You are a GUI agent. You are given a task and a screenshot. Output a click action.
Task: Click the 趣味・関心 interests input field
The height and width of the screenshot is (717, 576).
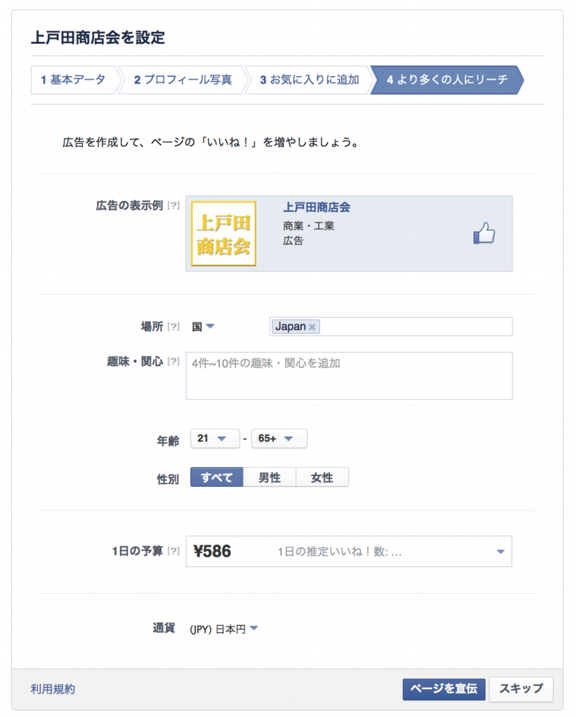click(348, 376)
